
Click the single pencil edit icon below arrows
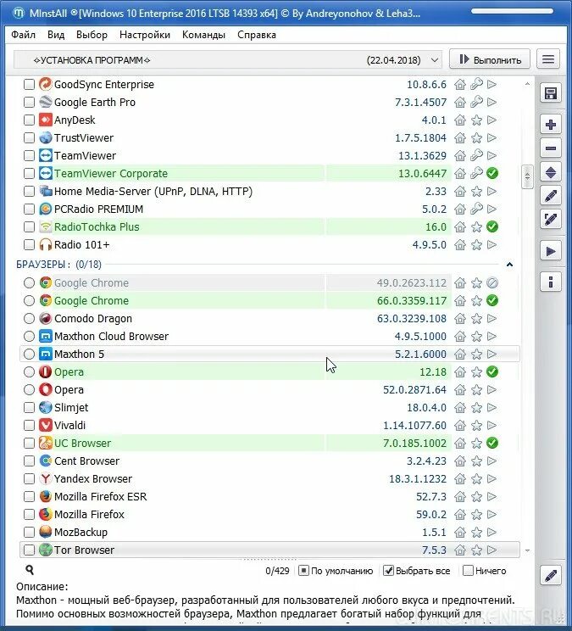pyautogui.click(x=550, y=197)
